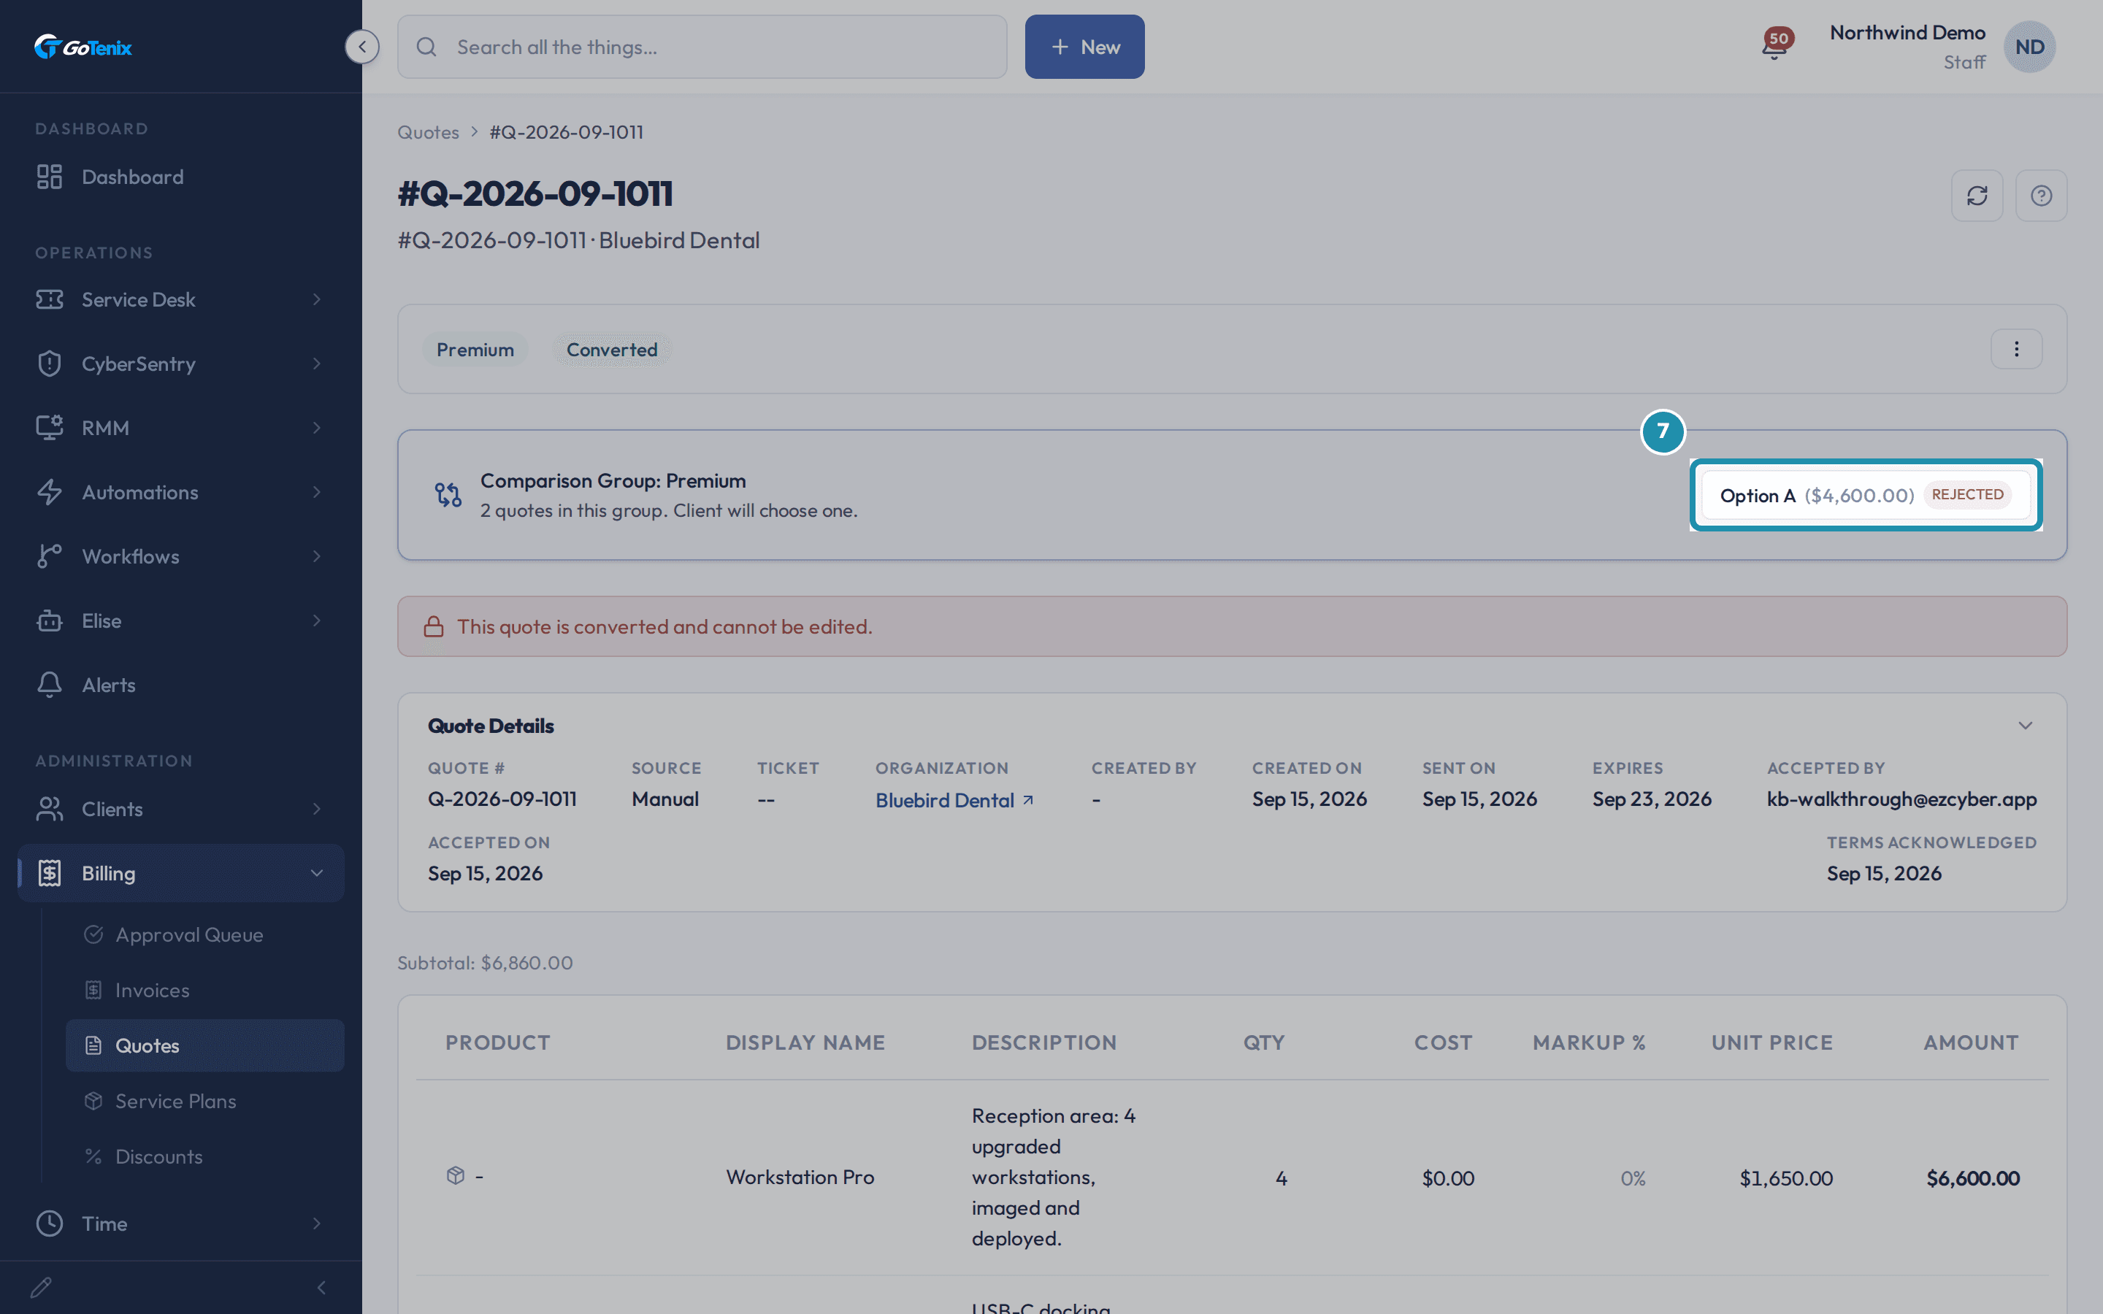Click the Converted status badge

coord(612,350)
